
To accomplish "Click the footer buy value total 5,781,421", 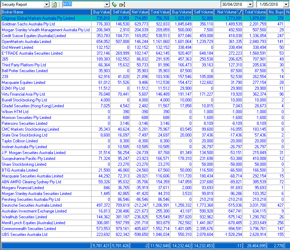I will coord(101,246).
